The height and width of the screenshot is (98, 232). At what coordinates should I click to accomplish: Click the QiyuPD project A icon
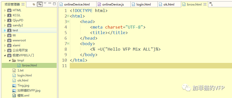(x=9, y=20)
